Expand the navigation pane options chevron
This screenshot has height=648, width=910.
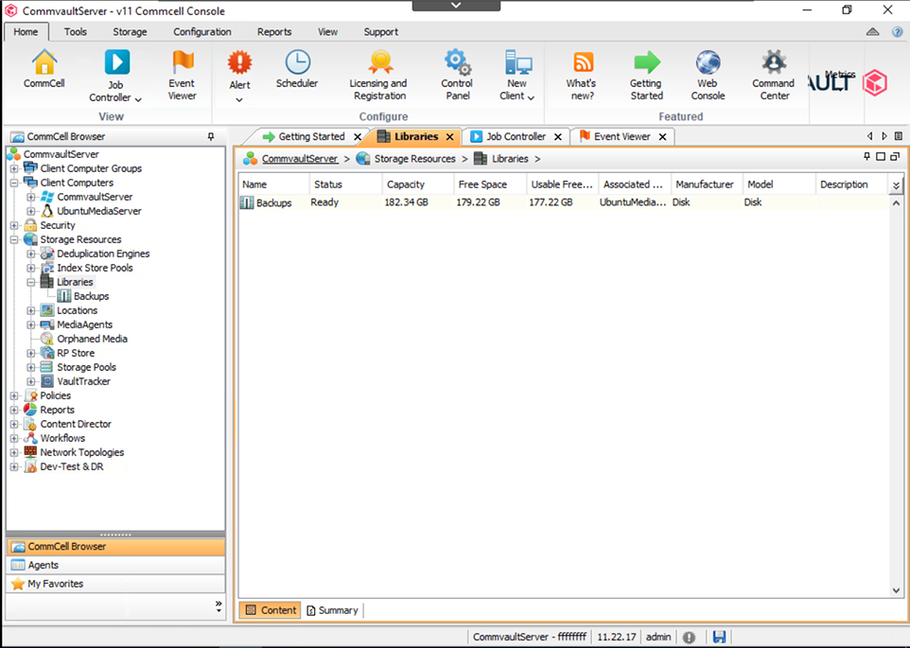[x=219, y=606]
